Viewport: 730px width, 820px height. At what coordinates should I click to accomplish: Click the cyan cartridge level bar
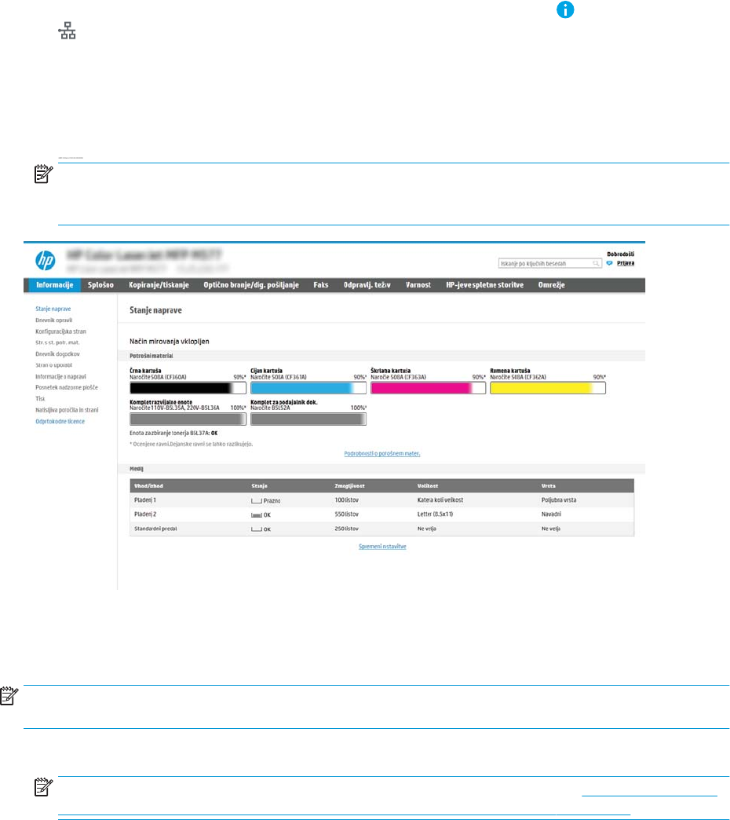pyautogui.click(x=308, y=388)
